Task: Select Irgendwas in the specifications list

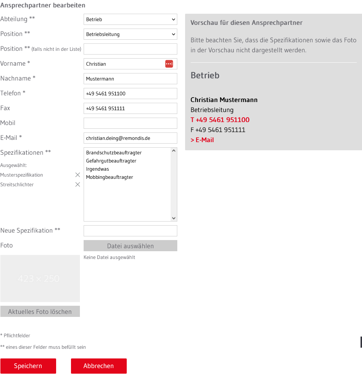Action: [x=97, y=169]
